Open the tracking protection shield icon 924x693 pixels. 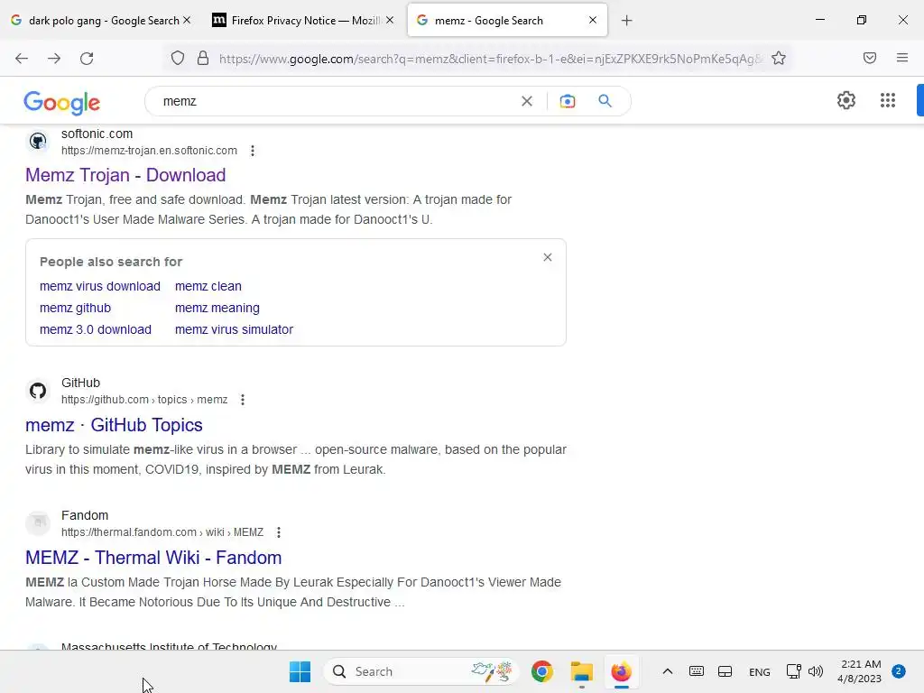178,58
